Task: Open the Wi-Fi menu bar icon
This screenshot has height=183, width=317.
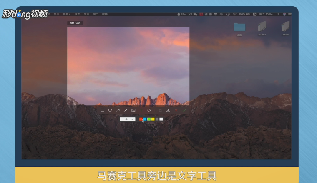Action: tap(235, 14)
